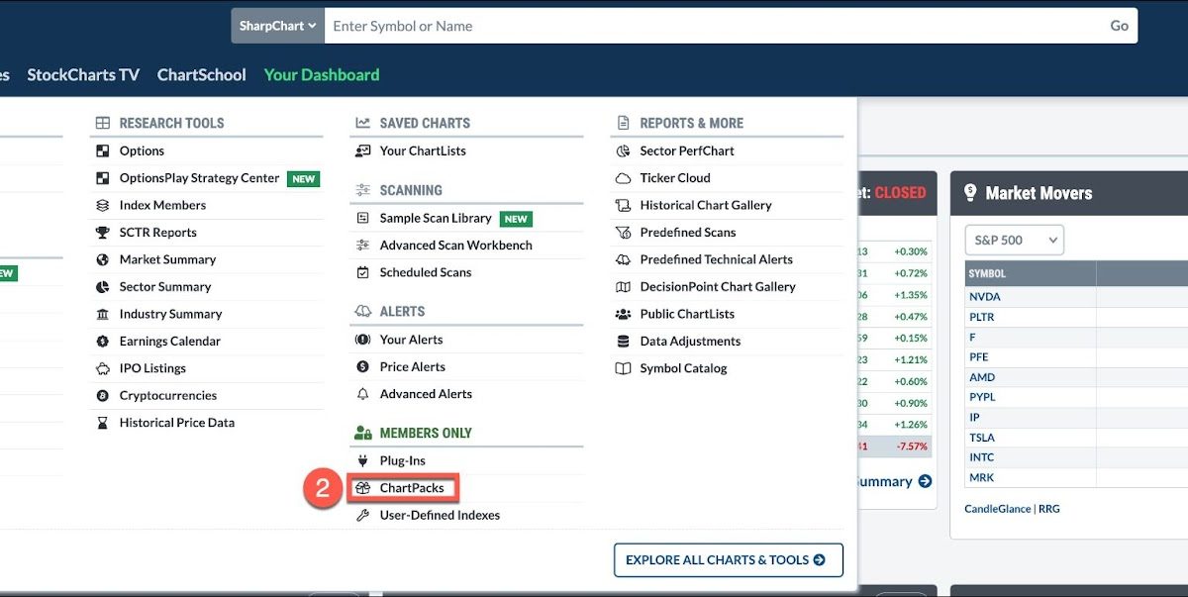Click the Scheduled Scans calendar icon
1188x597 pixels.
click(x=362, y=272)
